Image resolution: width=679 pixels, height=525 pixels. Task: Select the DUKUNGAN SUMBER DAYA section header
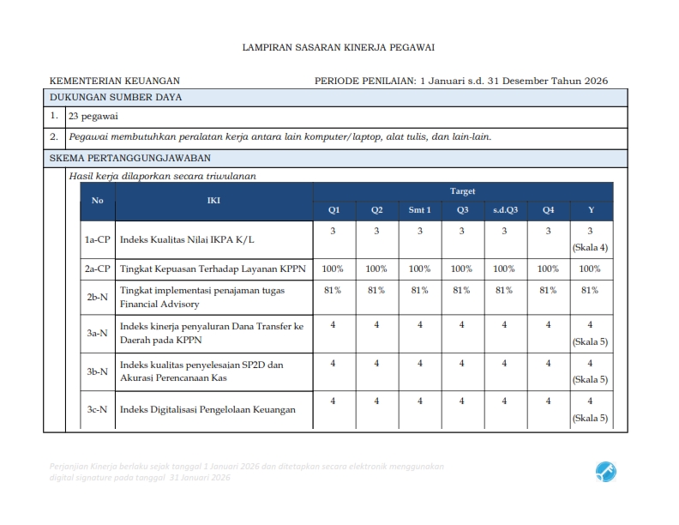click(x=116, y=97)
